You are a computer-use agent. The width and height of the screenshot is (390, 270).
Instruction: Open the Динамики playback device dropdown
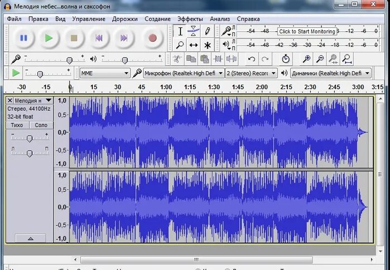point(331,73)
